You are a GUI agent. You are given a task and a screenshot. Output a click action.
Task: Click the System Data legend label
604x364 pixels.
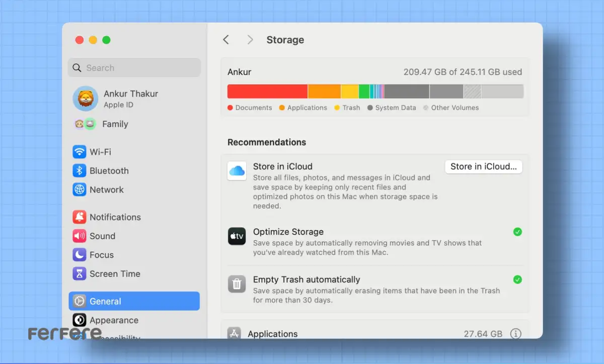[x=396, y=108]
